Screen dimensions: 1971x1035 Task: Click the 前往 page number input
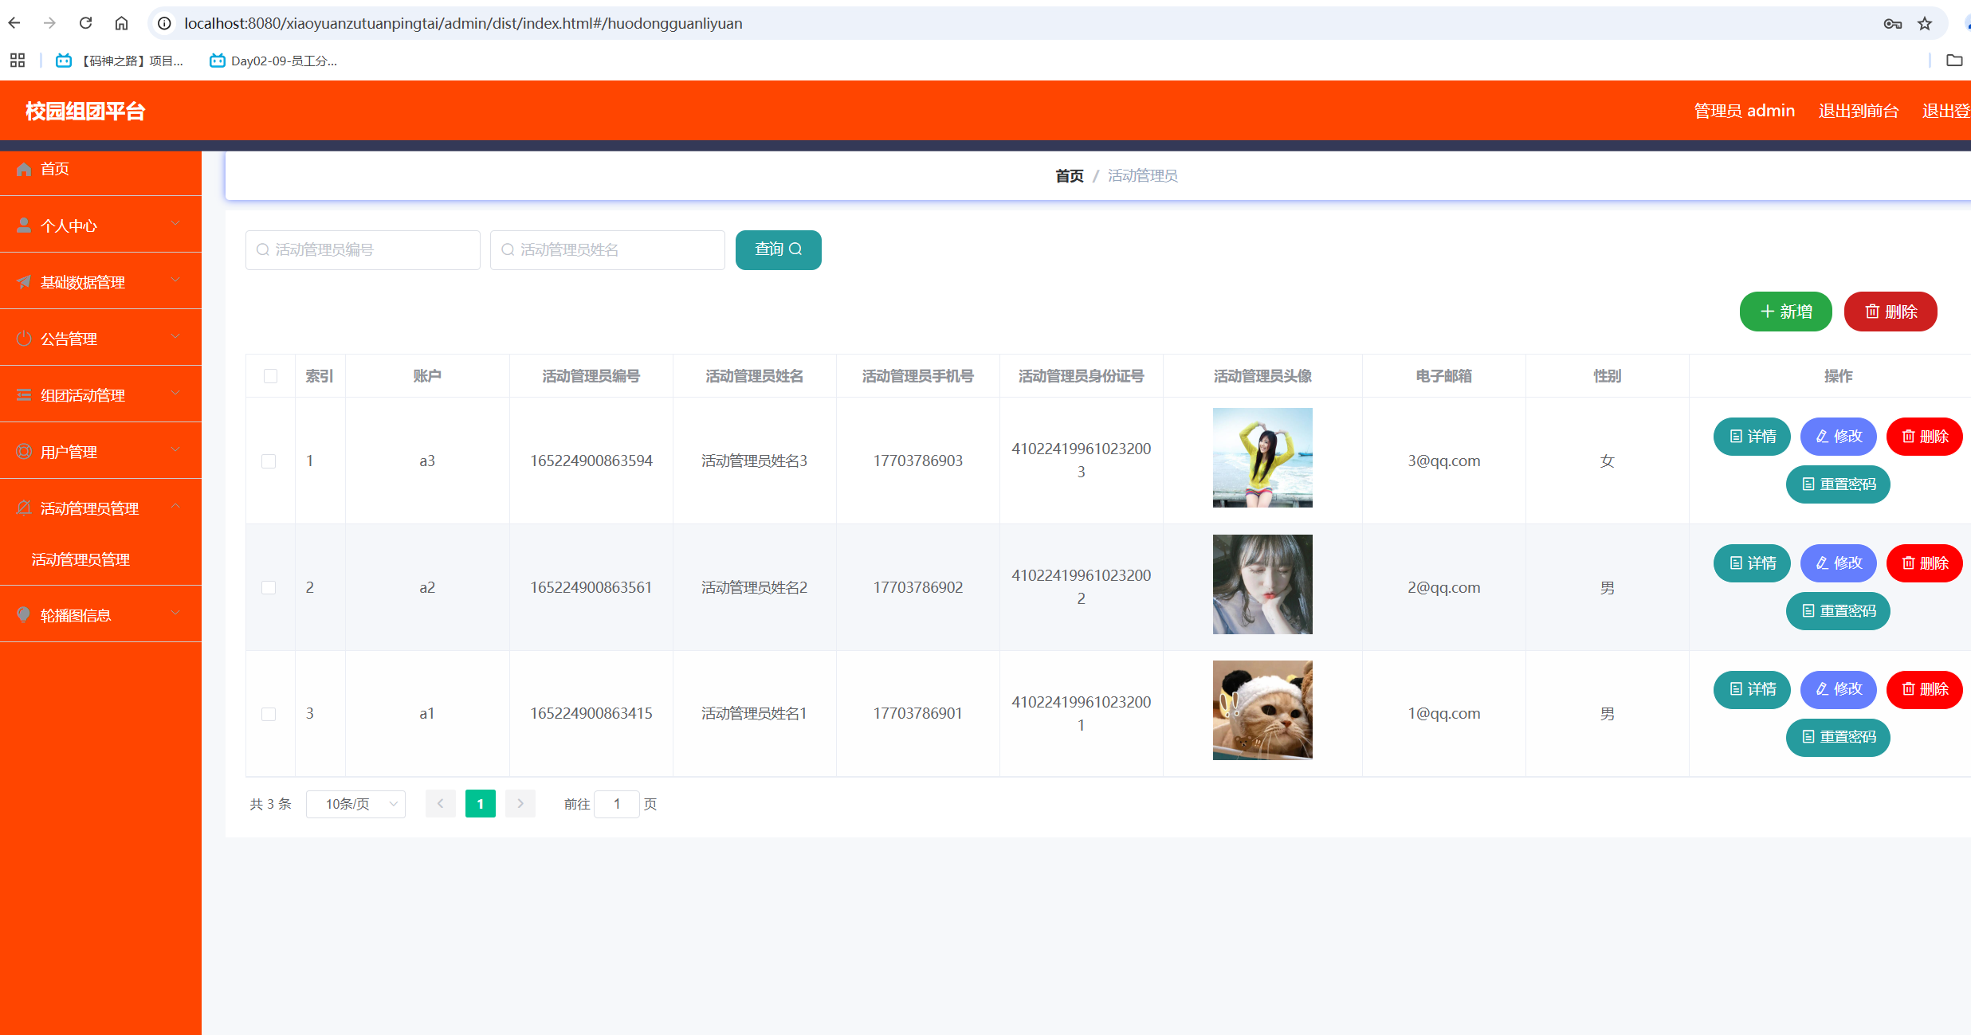coord(616,804)
